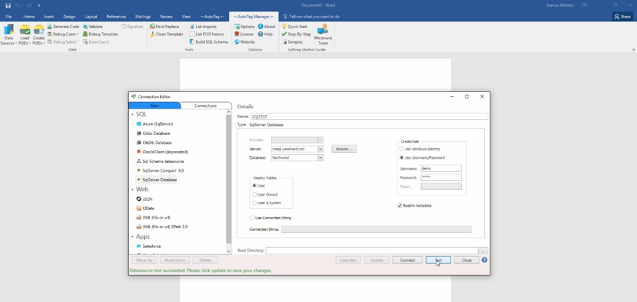This screenshot has height=302, width=637.
Task: Switch to the Connections tab
Action: (206, 106)
